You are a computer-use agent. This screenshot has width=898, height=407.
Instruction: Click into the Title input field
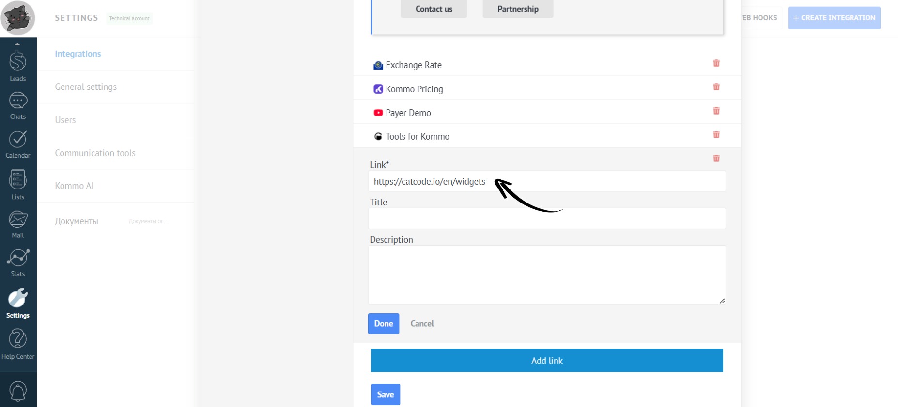coord(546,218)
